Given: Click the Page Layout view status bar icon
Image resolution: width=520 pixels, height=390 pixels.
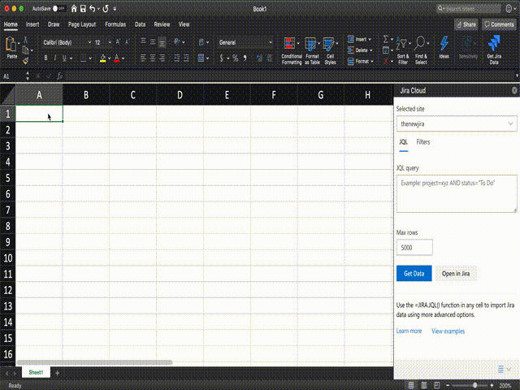Looking at the screenshot, I should [x=424, y=385].
